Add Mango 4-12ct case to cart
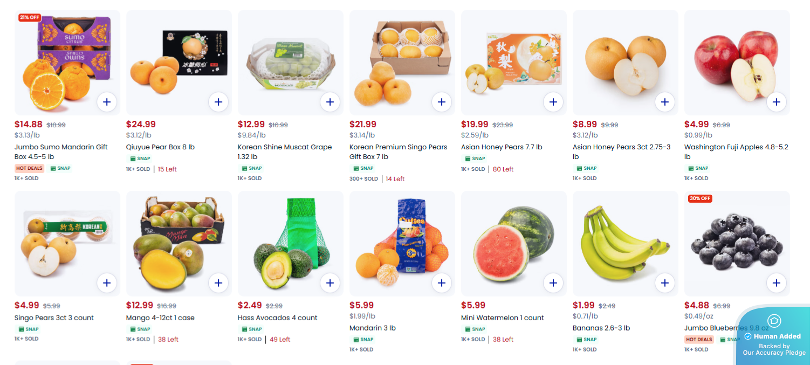The height and width of the screenshot is (365, 810). pyautogui.click(x=218, y=283)
